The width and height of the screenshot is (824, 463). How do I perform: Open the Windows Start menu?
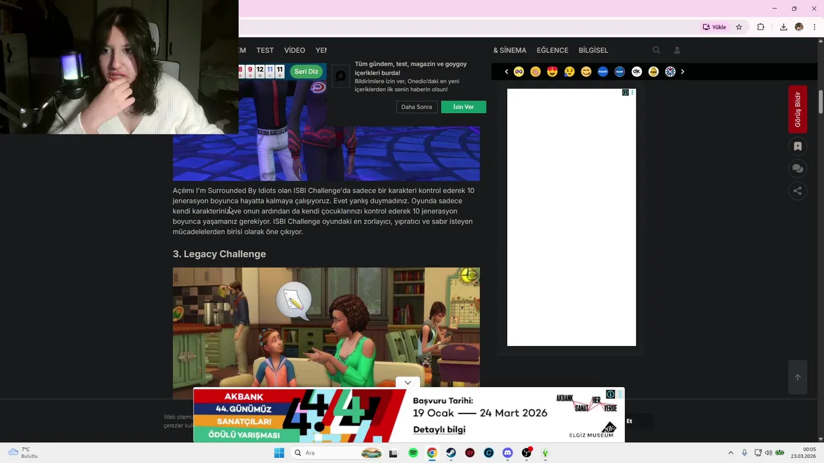point(279,453)
